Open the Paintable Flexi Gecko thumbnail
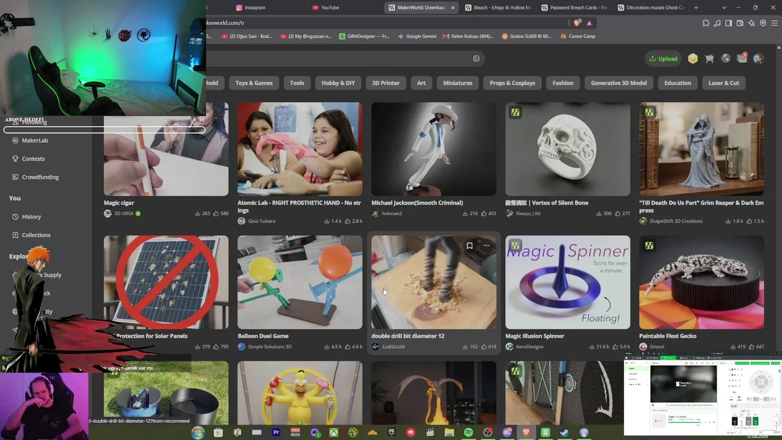The width and height of the screenshot is (782, 440). click(x=701, y=282)
